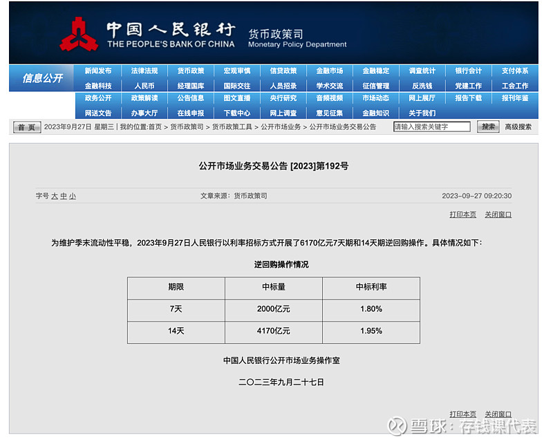Image resolution: width=553 pixels, height=444 pixels.
Task: Follow breadcrumb link 公开市场业务
Action: (x=281, y=127)
